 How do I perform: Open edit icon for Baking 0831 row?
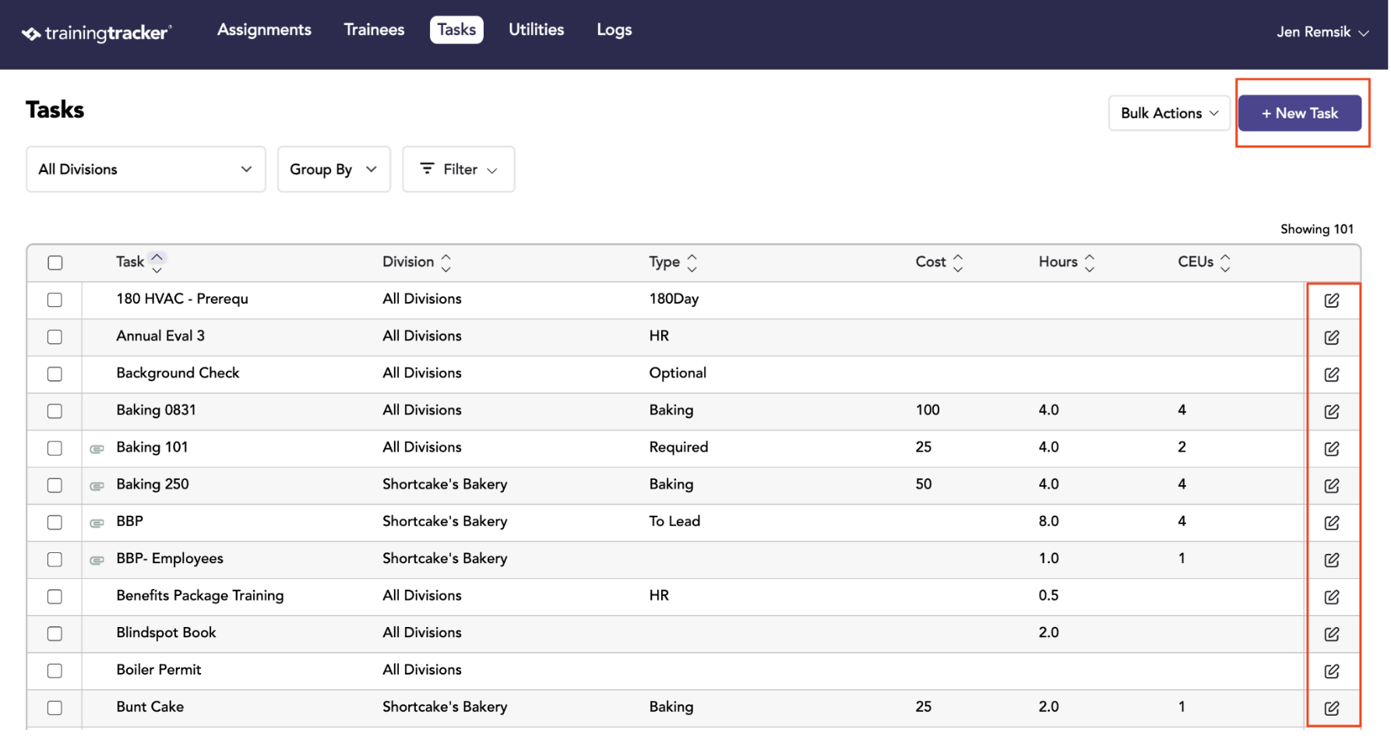[x=1331, y=411]
